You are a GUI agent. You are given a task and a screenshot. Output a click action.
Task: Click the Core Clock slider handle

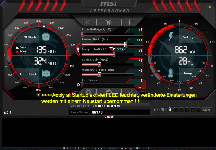coord(99,65)
